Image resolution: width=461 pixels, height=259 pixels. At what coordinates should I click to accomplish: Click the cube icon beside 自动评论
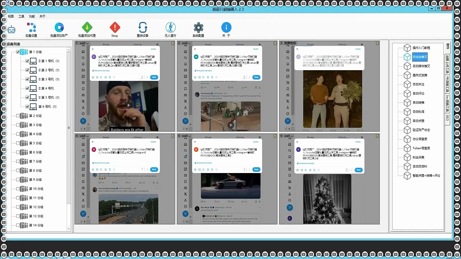[x=407, y=94]
